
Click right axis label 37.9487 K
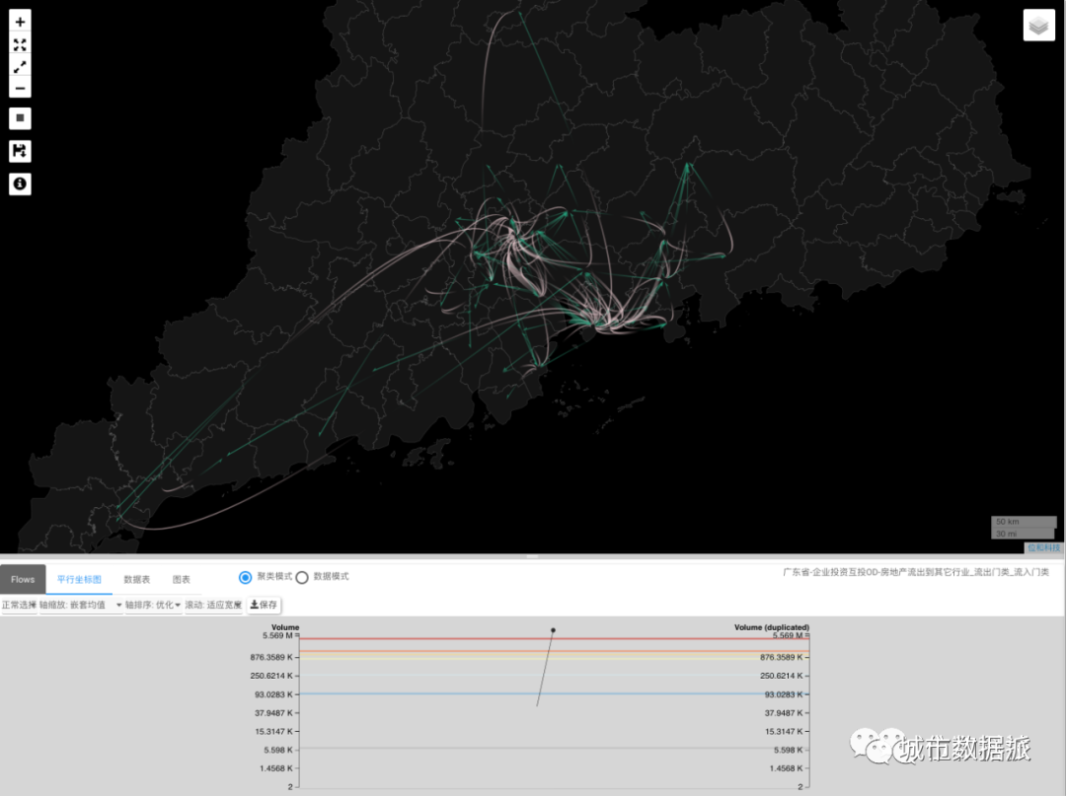point(783,713)
